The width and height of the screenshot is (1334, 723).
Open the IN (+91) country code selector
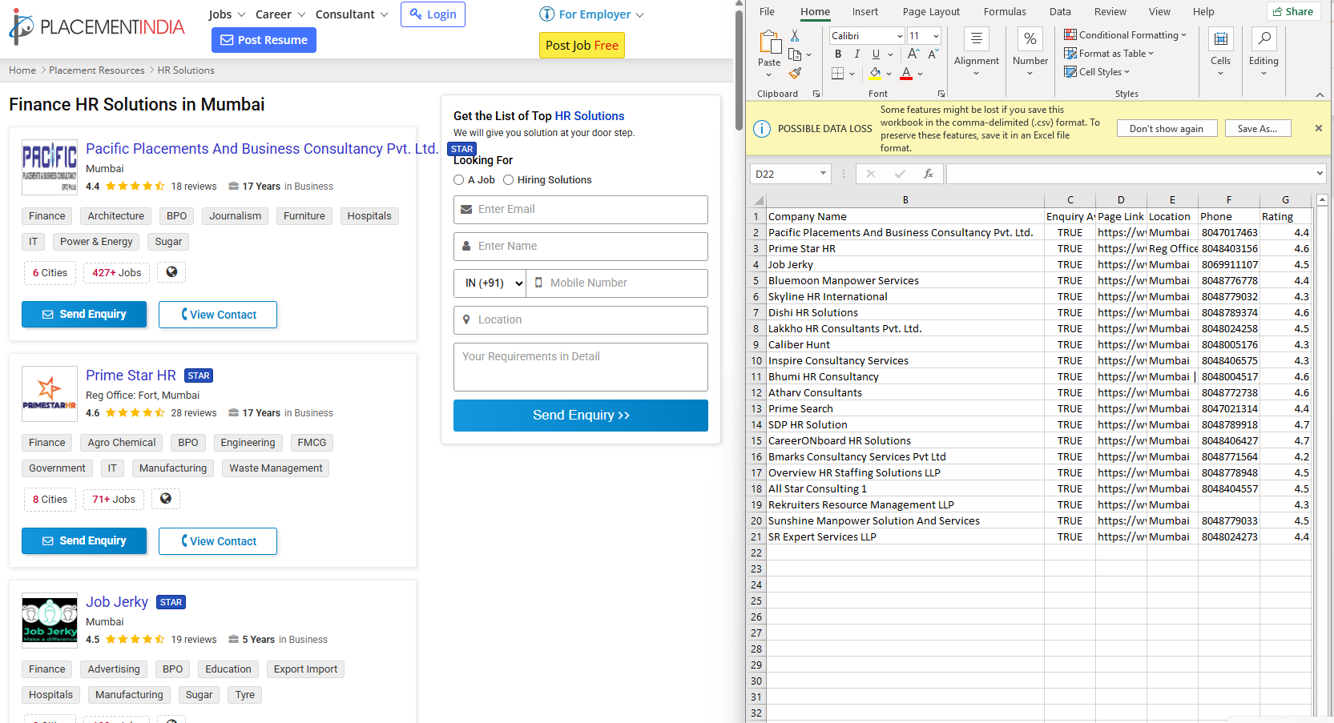[x=489, y=283]
